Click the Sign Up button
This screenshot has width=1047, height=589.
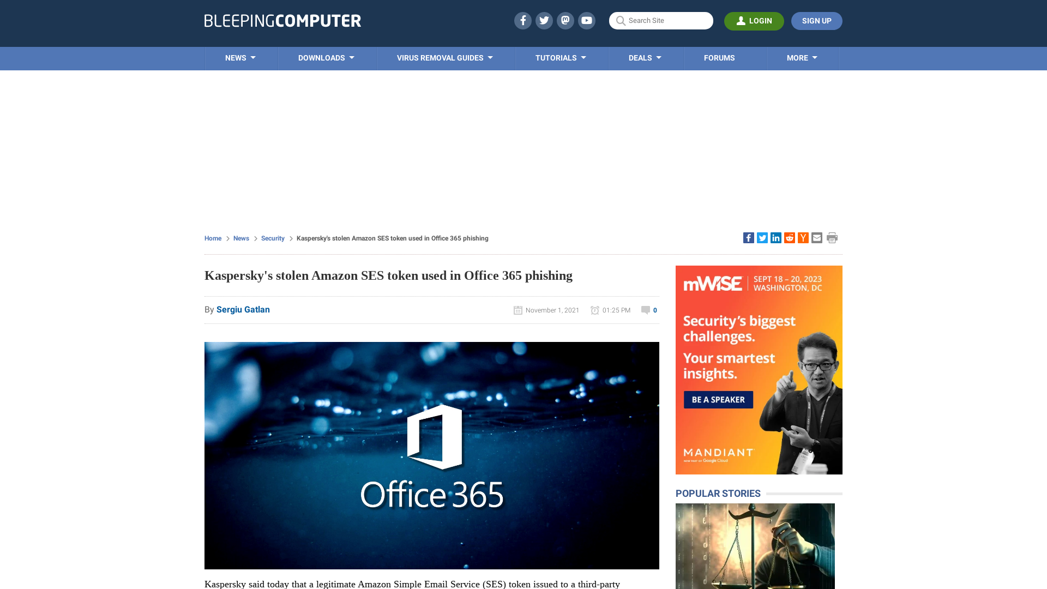point(816,21)
